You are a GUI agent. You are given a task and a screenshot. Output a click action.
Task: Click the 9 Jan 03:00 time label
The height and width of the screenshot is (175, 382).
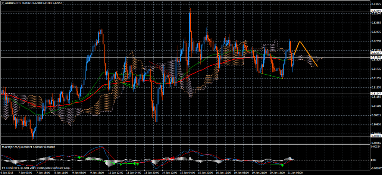click(80, 173)
